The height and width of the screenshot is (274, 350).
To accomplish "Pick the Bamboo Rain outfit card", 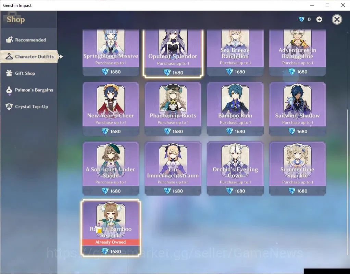I will coord(235,109).
